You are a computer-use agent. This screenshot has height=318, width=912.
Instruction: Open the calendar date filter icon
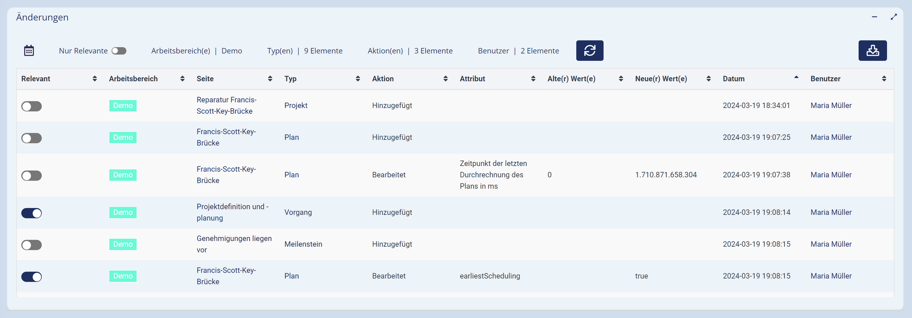[x=29, y=50]
